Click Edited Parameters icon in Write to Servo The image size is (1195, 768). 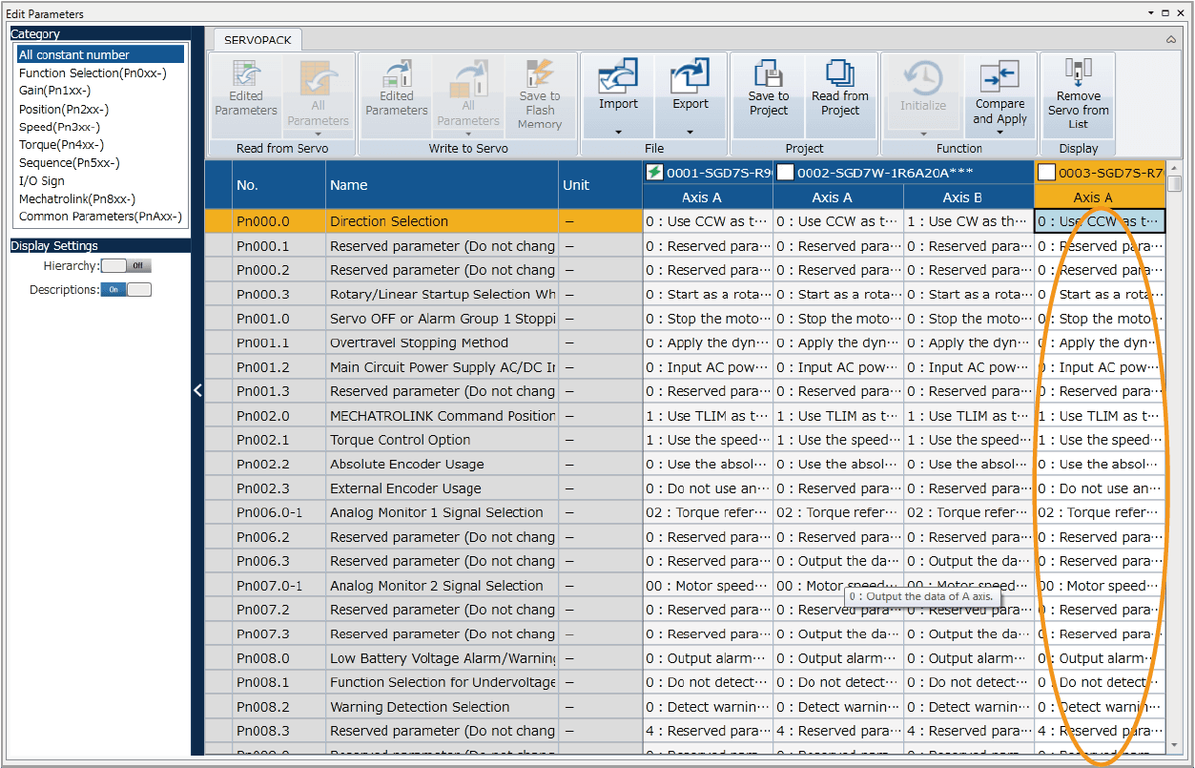tap(396, 74)
